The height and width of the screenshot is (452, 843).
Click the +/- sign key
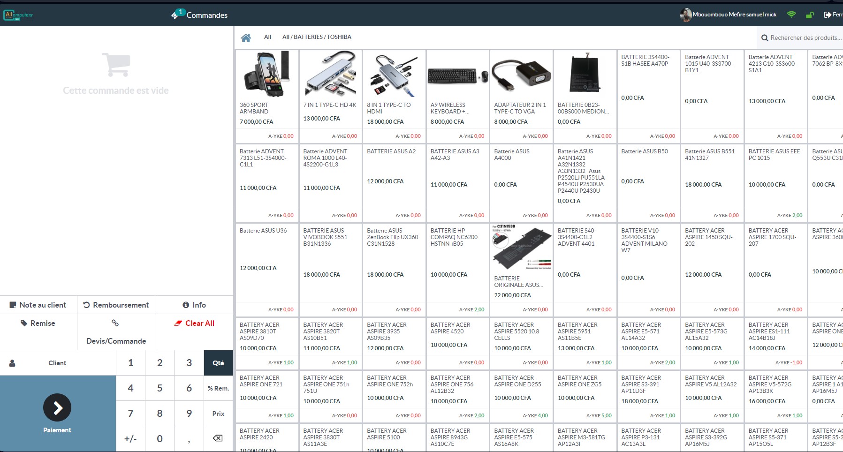130,438
